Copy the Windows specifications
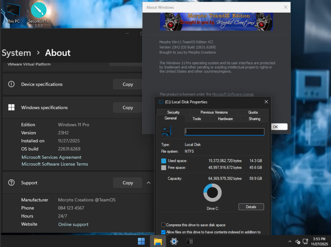 click(128, 108)
